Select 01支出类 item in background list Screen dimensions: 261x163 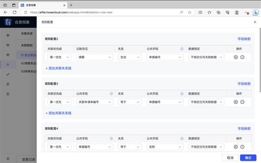[26, 55]
